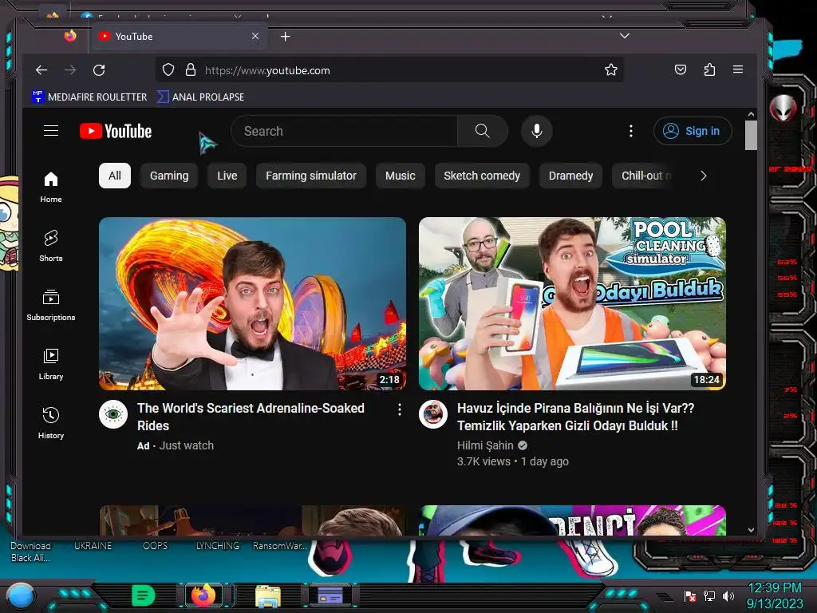Viewport: 817px width, 613px height.
Task: Focus the YouTube Search field
Action: (344, 131)
